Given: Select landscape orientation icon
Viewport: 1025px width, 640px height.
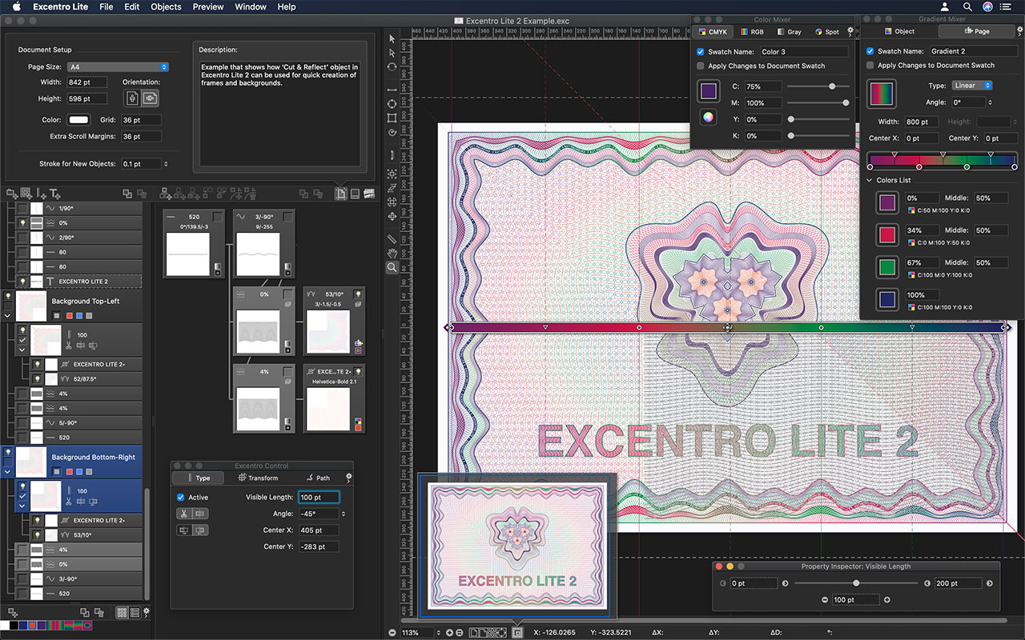Looking at the screenshot, I should tap(150, 98).
